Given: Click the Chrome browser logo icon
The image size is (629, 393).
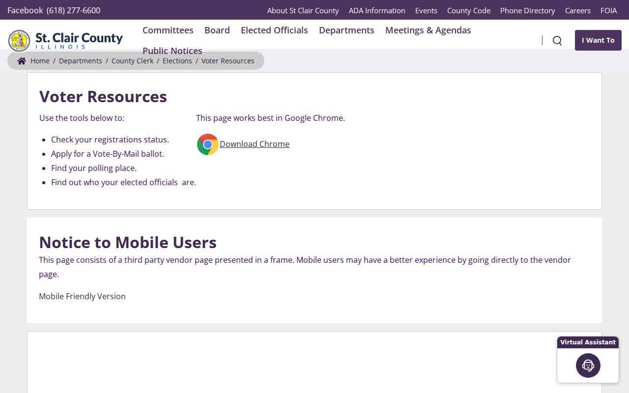Looking at the screenshot, I should click(208, 144).
